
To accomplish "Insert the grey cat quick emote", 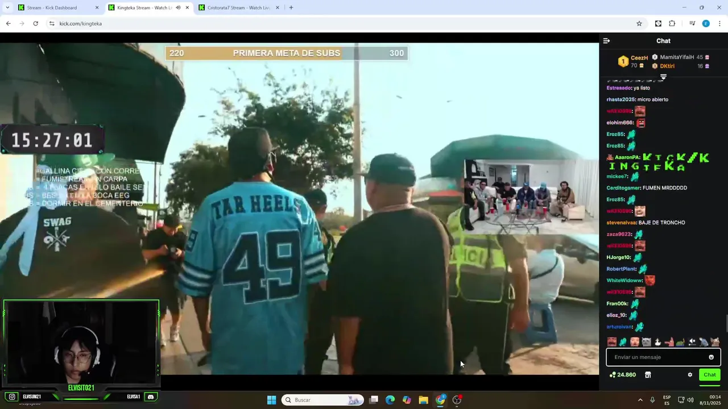I will coord(647,342).
